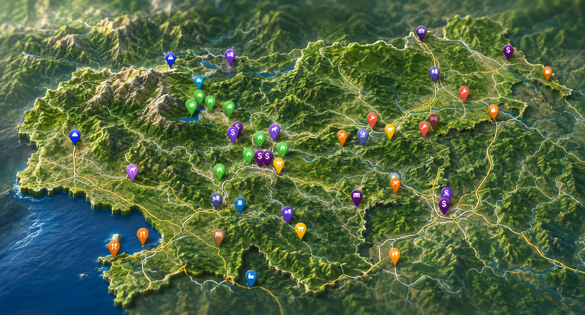585x315 pixels.
Task: Select the blue mountain pin near the west coast
Action: 75,136
